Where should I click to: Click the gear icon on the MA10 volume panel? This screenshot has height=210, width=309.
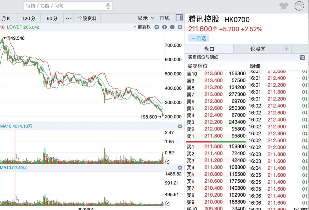pos(180,126)
